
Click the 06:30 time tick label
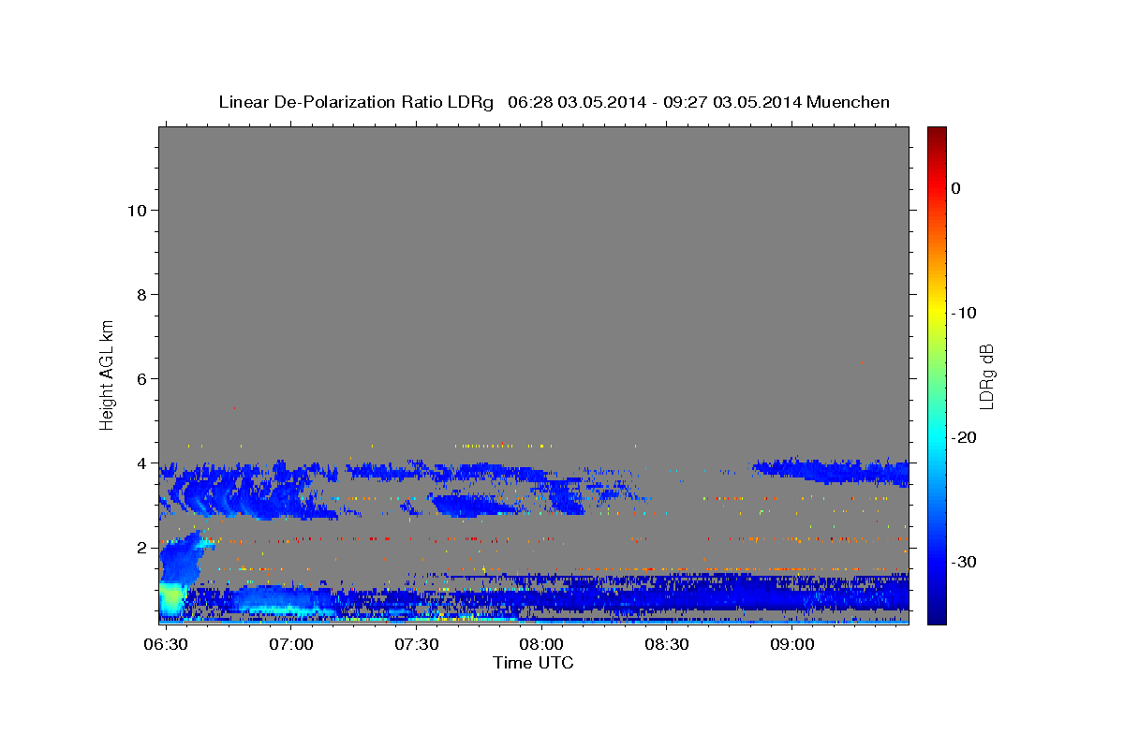tap(167, 645)
